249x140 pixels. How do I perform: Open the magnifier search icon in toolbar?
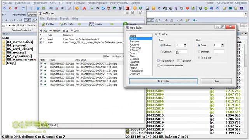[x=30, y=8]
